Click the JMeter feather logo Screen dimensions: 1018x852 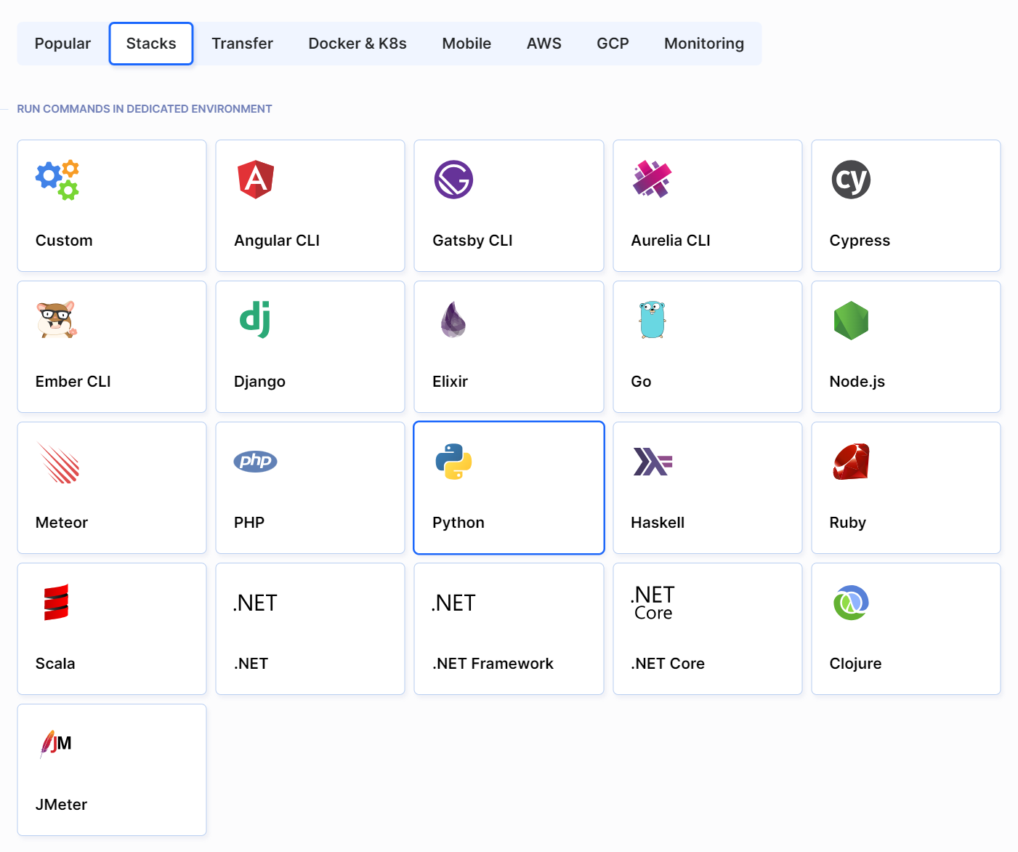point(56,744)
